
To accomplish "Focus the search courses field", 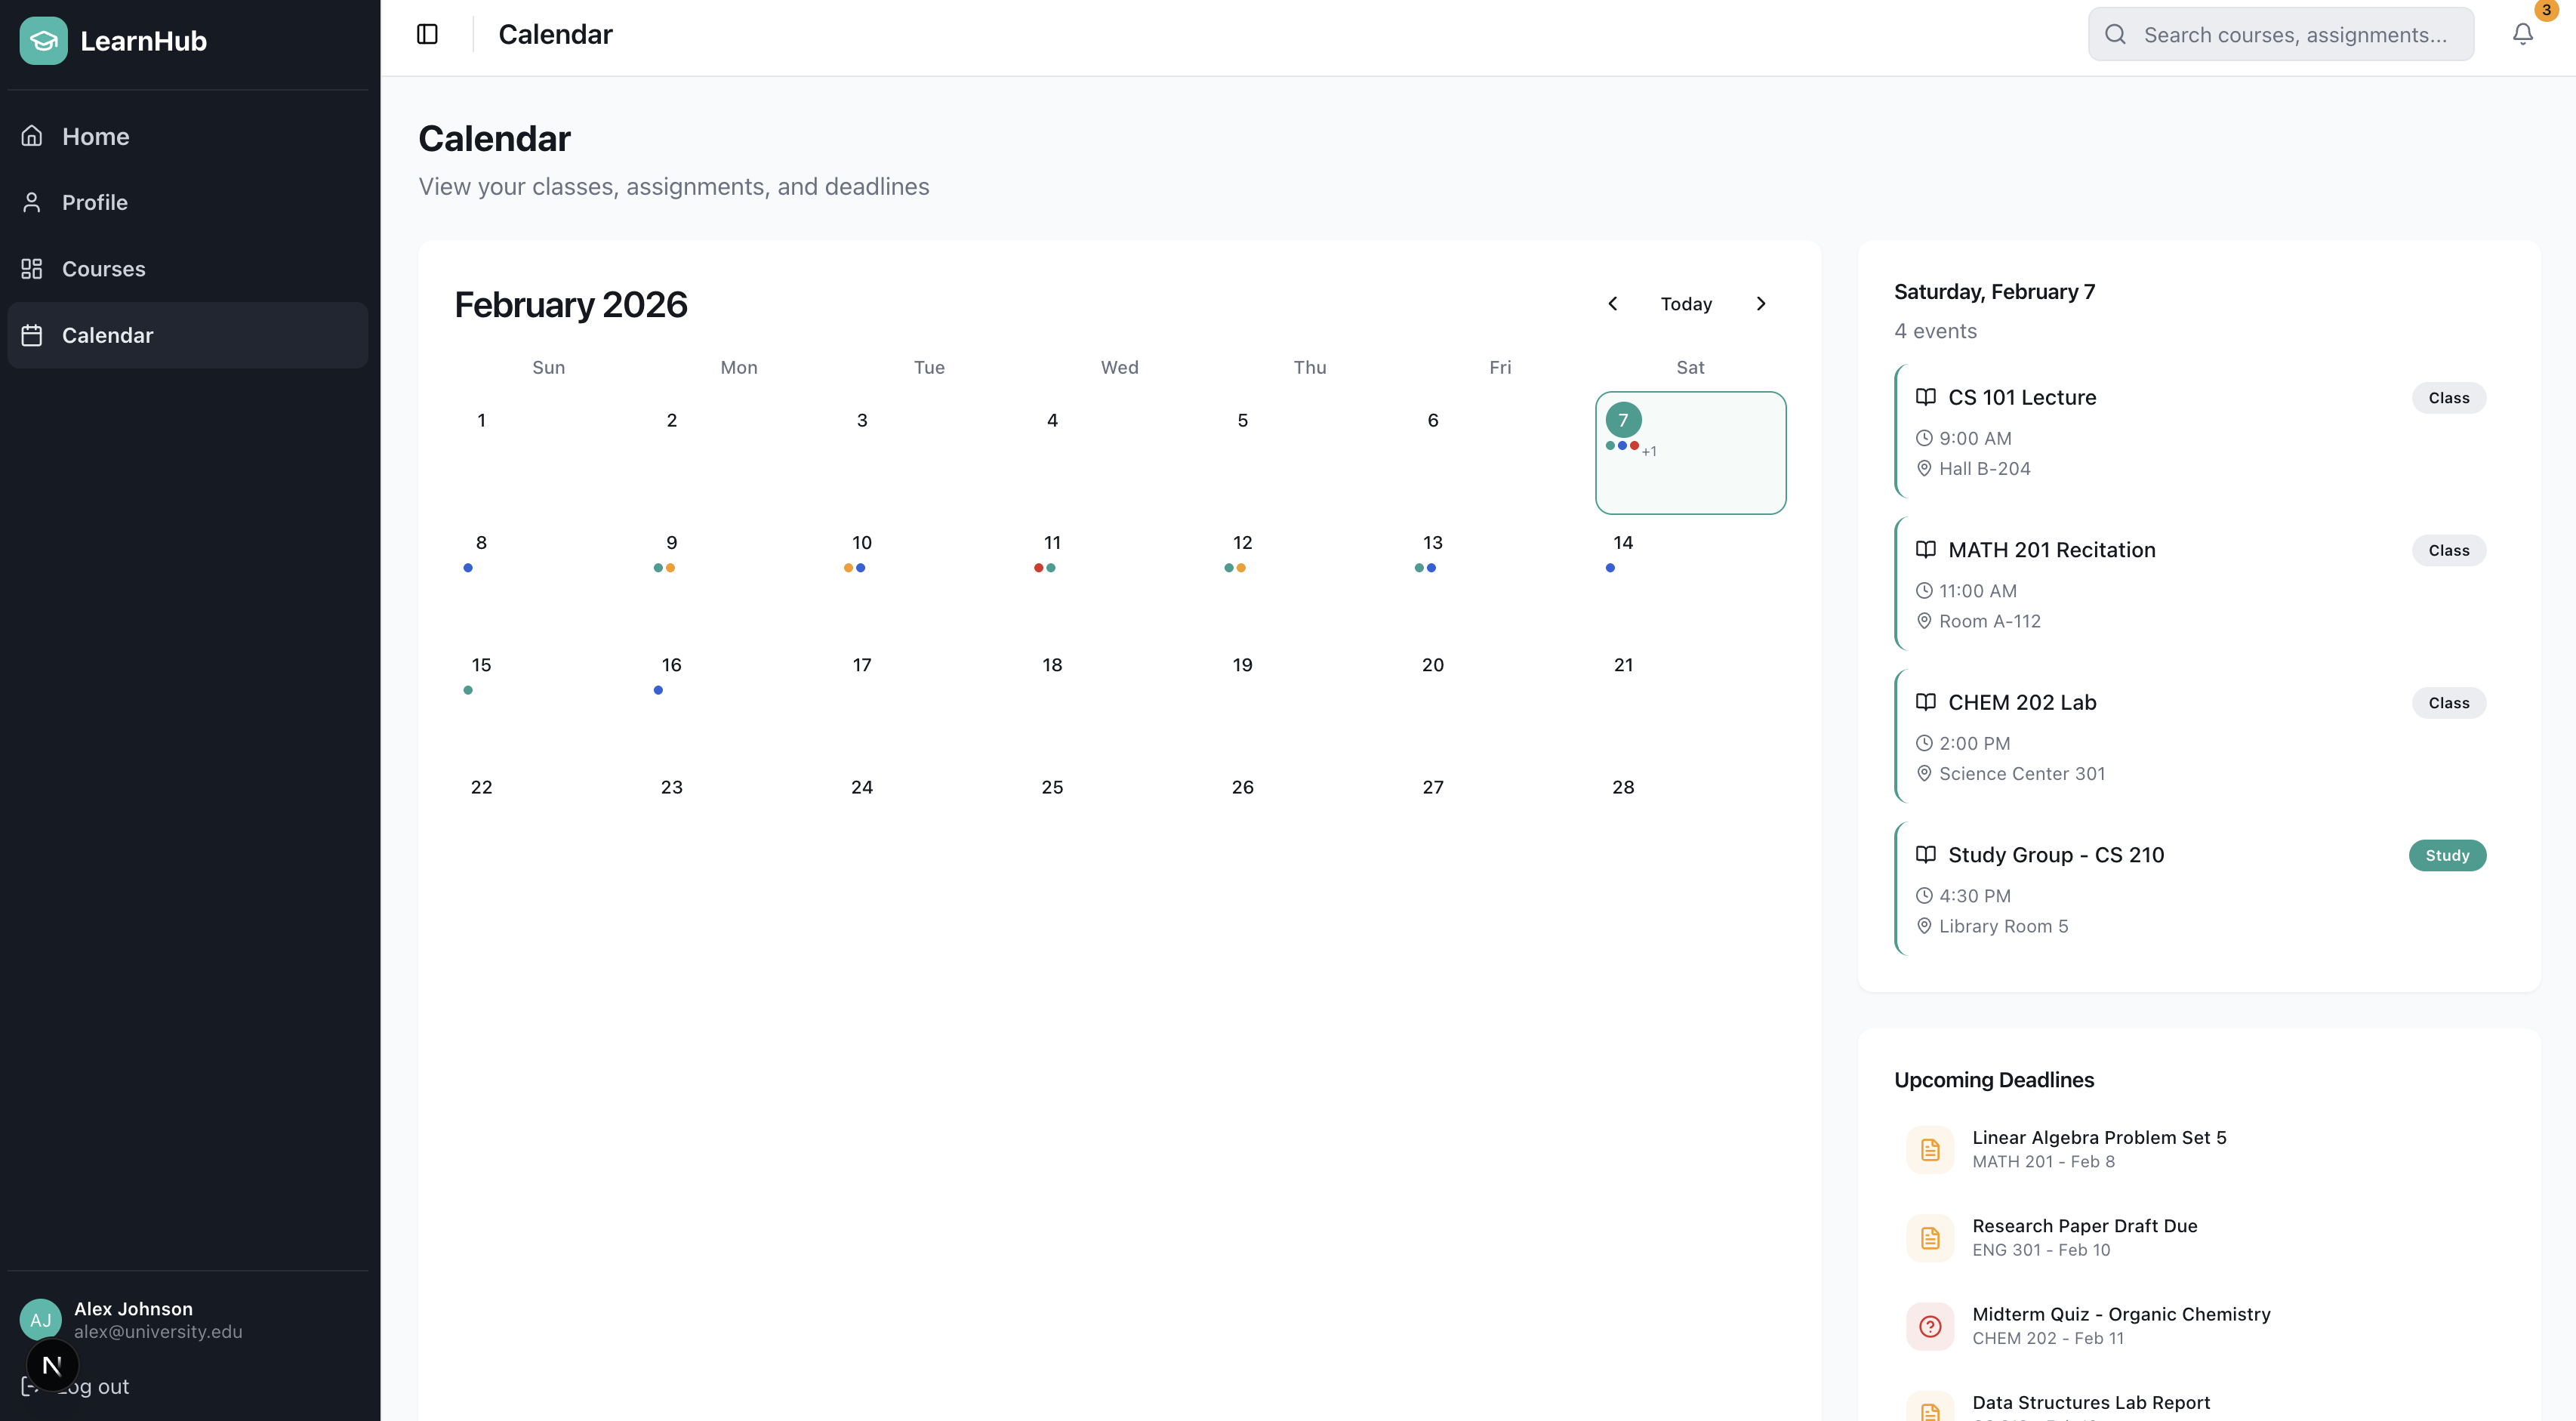I will (x=2294, y=35).
